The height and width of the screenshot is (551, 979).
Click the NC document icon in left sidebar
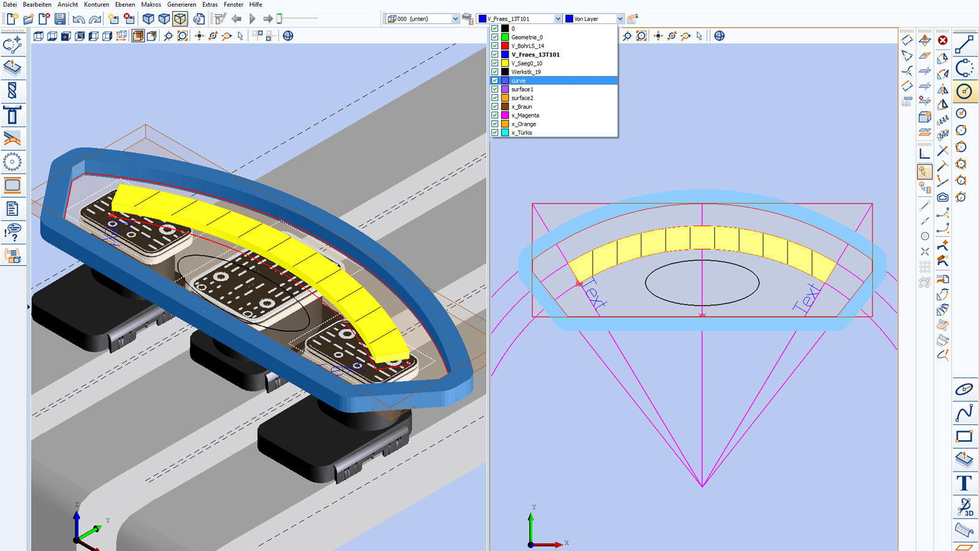[12, 209]
